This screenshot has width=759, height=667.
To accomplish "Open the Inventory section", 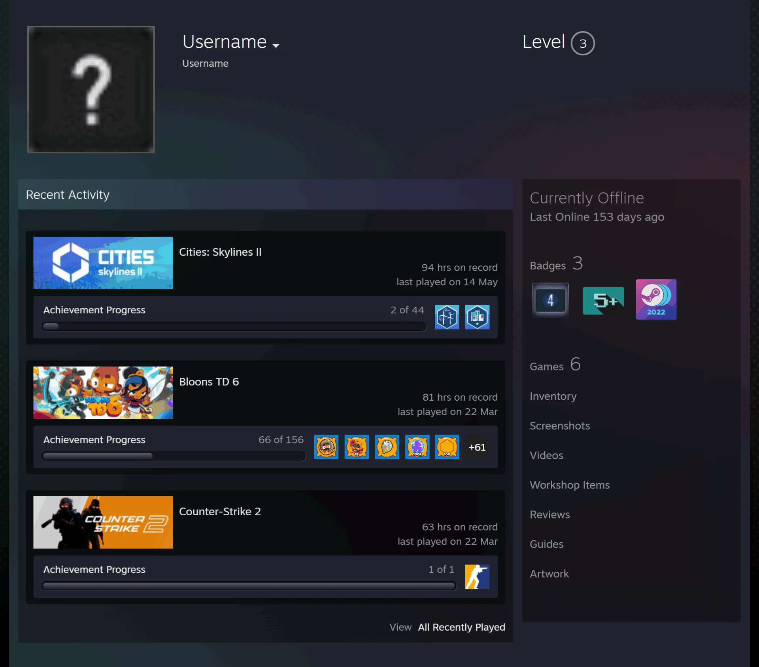I will [553, 396].
